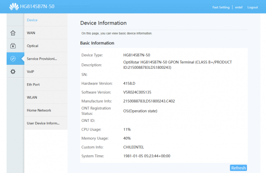The image size is (266, 173).
Task: Open the Fast Setting link
Action: tap(221, 7)
